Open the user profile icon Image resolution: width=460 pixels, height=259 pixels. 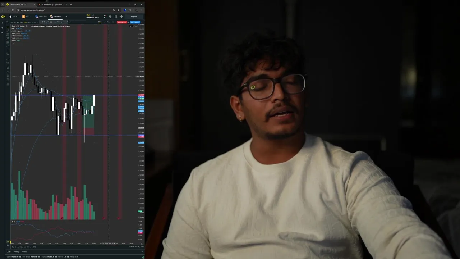121,17
